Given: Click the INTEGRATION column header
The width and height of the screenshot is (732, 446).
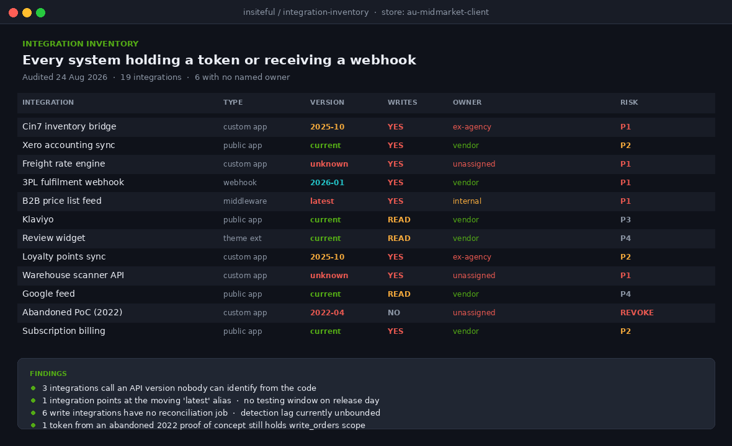Looking at the screenshot, I should pyautogui.click(x=48, y=103).
